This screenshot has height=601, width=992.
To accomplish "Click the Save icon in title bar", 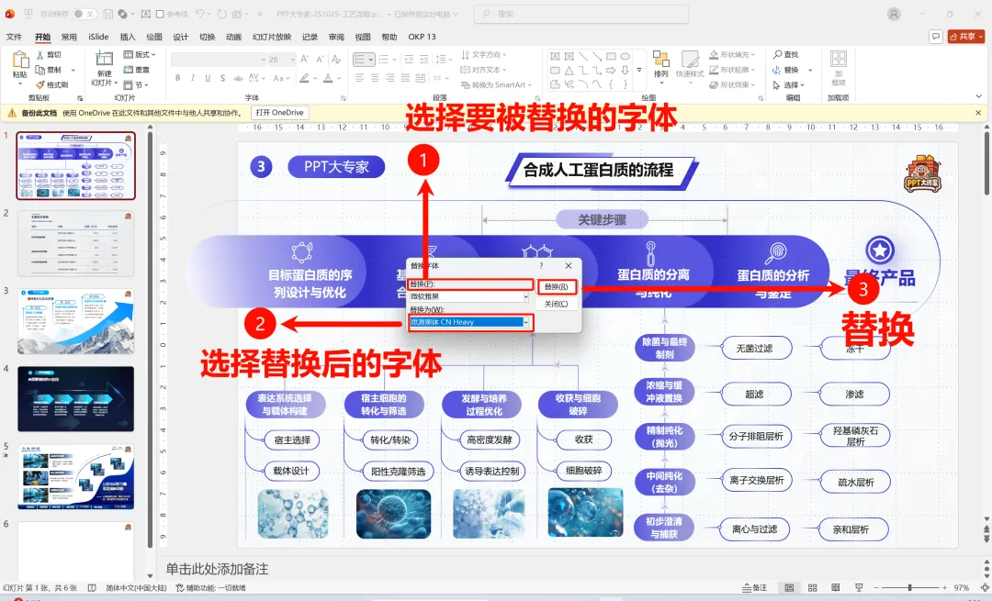I will tap(108, 14).
